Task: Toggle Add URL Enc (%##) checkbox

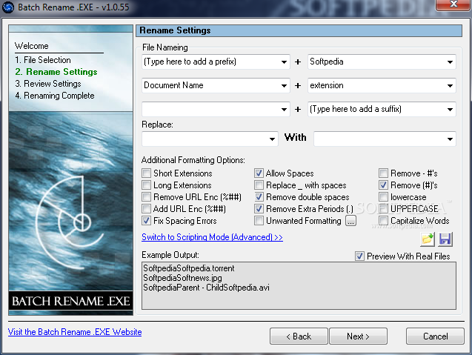Action: [146, 209]
